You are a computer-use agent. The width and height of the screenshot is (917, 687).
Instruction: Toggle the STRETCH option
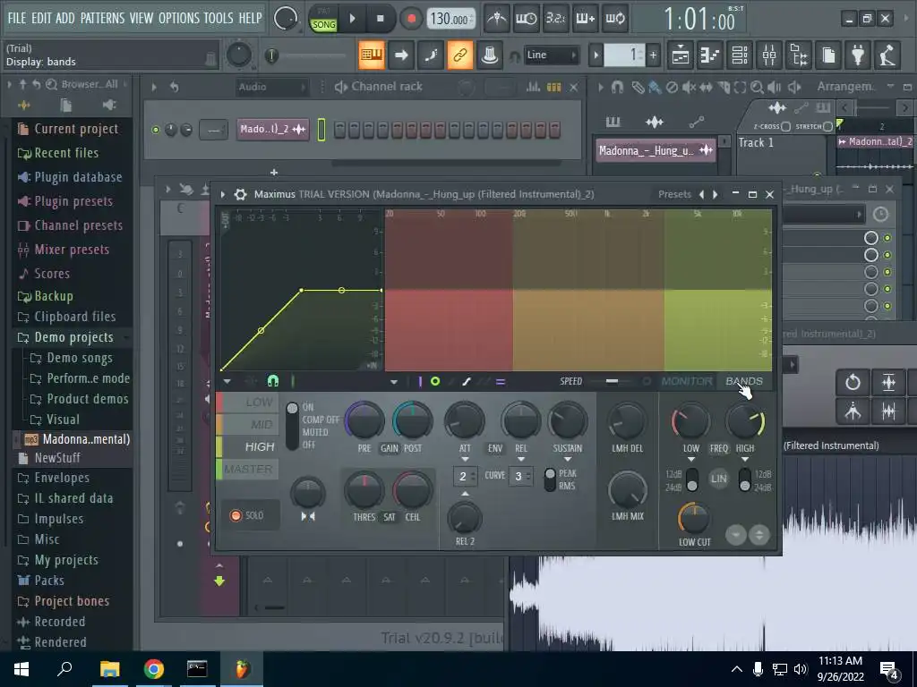click(827, 126)
